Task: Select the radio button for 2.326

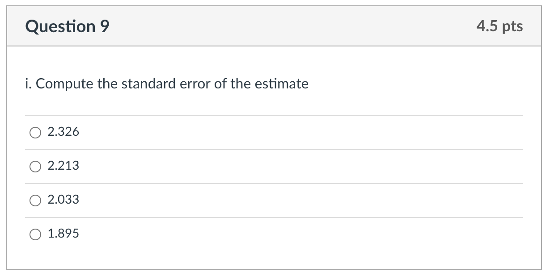Action: 35,132
